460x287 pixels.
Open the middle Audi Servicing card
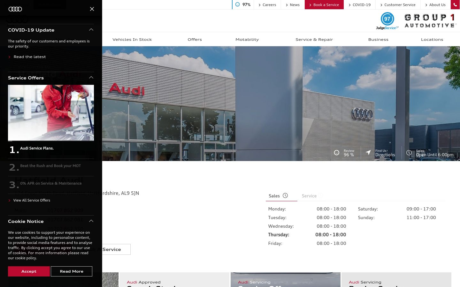[285, 280]
